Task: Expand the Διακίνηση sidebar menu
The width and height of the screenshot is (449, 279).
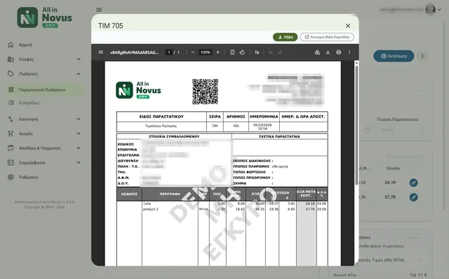Action: [x=45, y=119]
